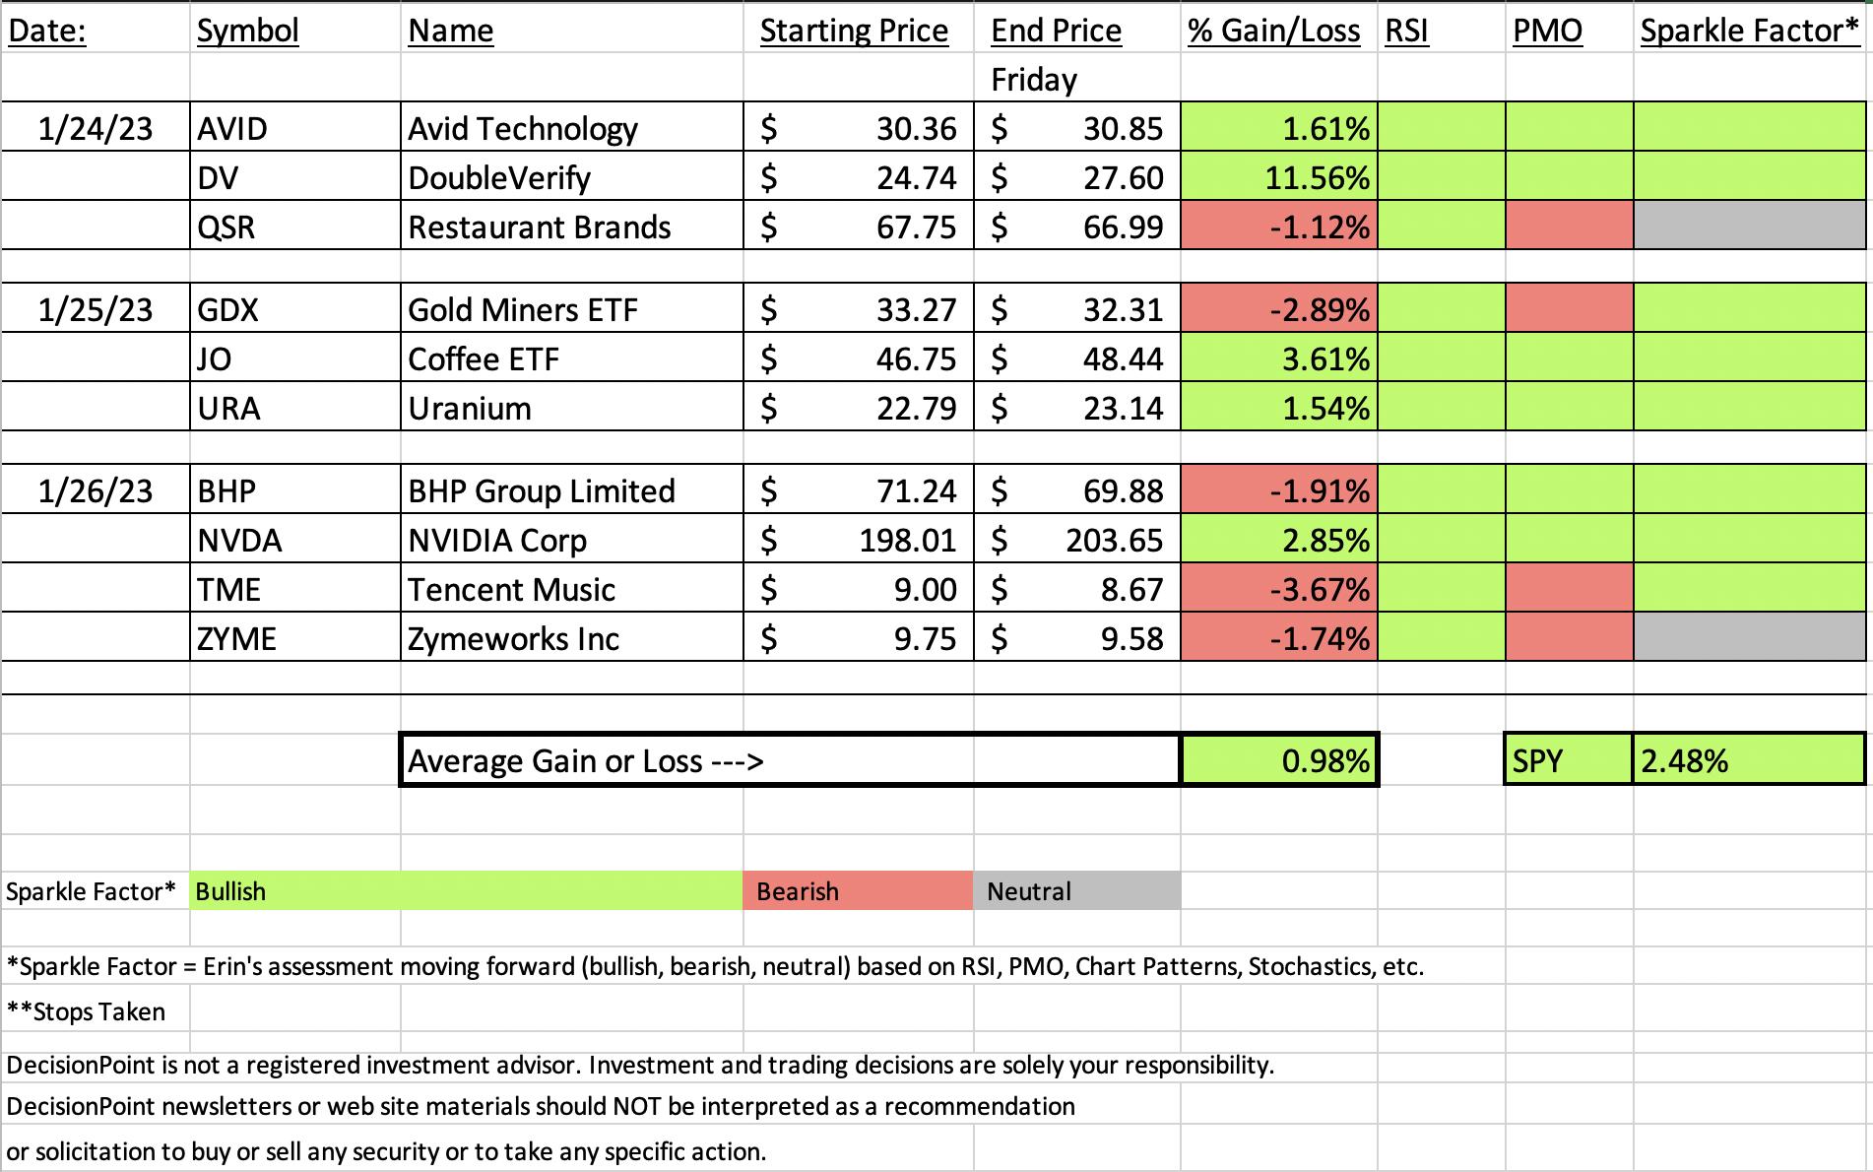
Task: Click the URA symbol cell
Action: click(294, 408)
